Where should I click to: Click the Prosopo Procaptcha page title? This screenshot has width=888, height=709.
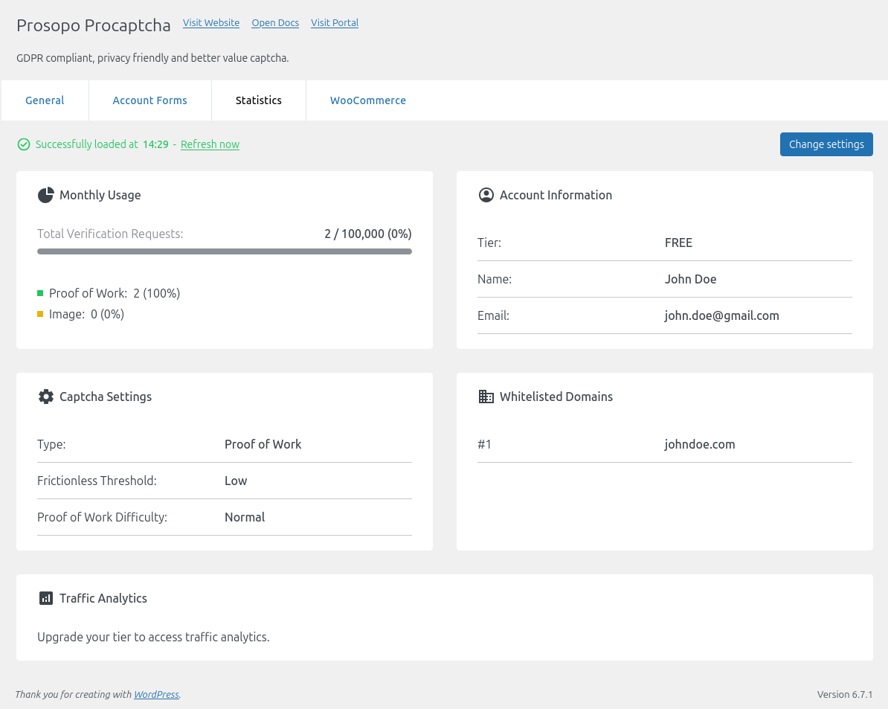point(94,25)
